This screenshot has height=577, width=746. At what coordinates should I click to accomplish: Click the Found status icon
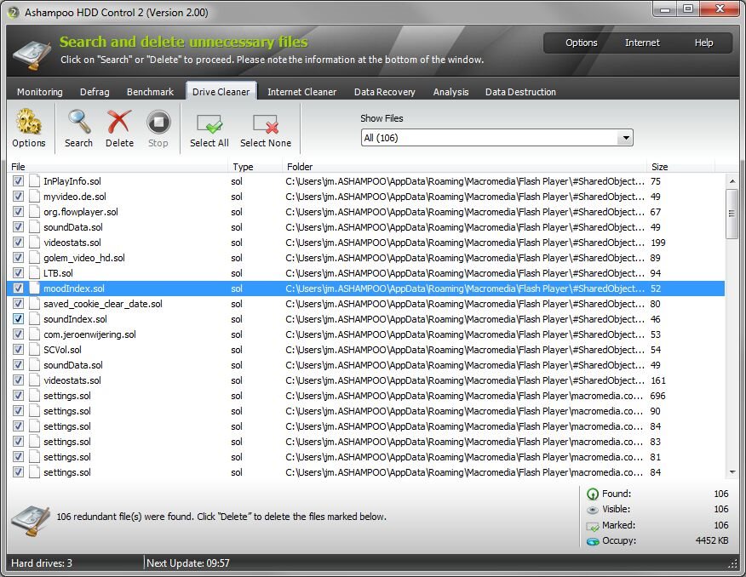(x=593, y=494)
